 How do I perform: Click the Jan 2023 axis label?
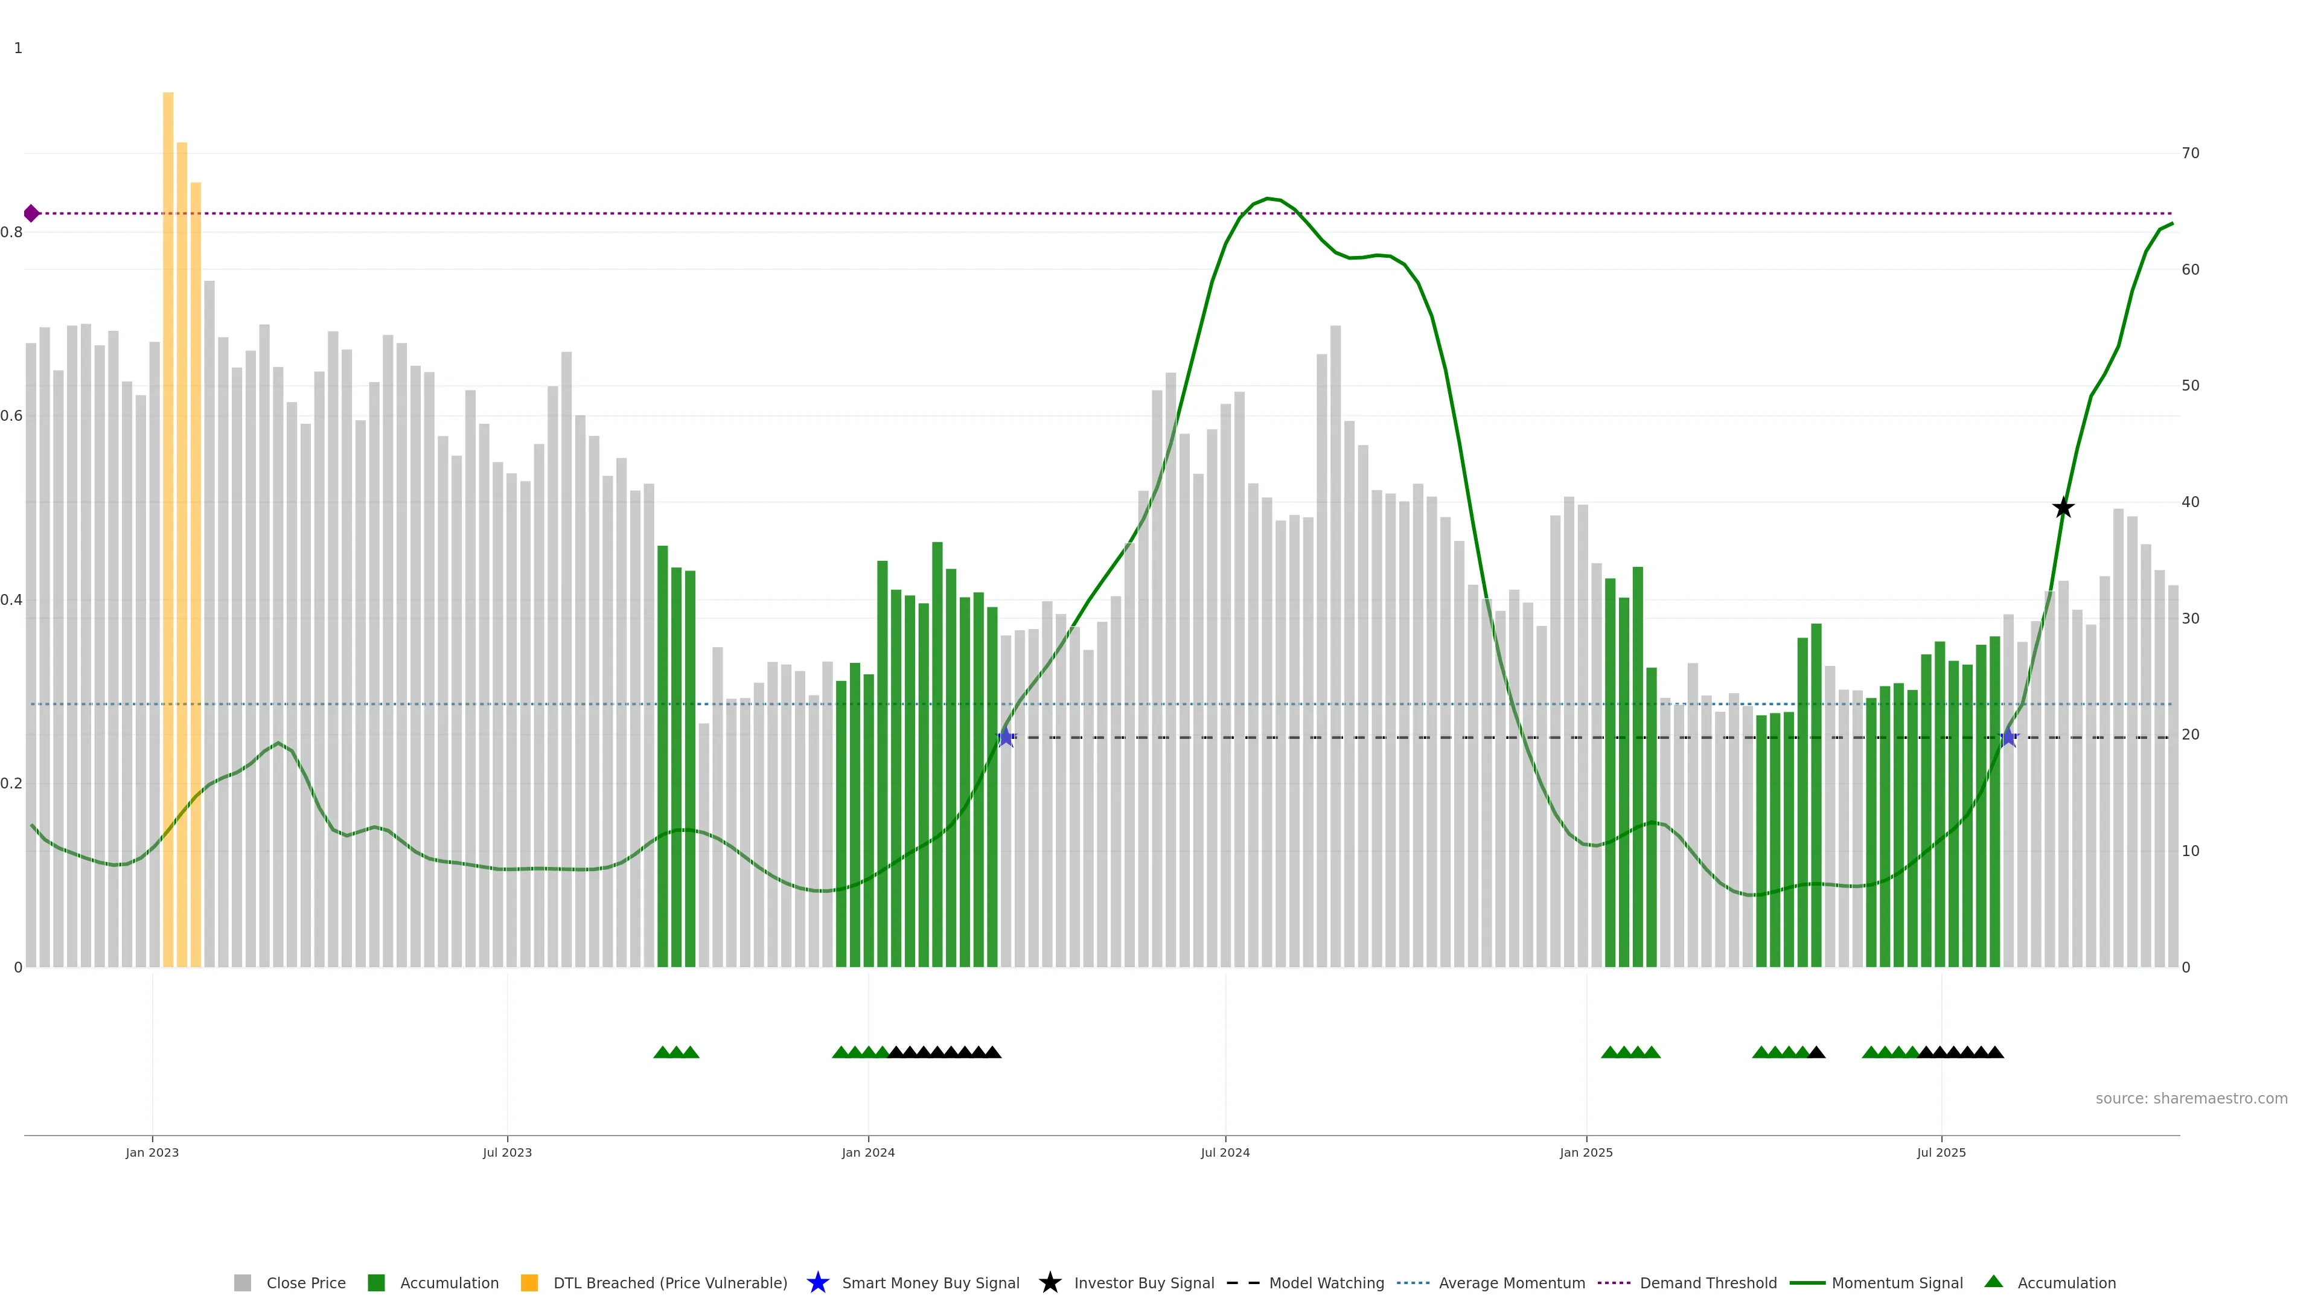[x=152, y=1152]
